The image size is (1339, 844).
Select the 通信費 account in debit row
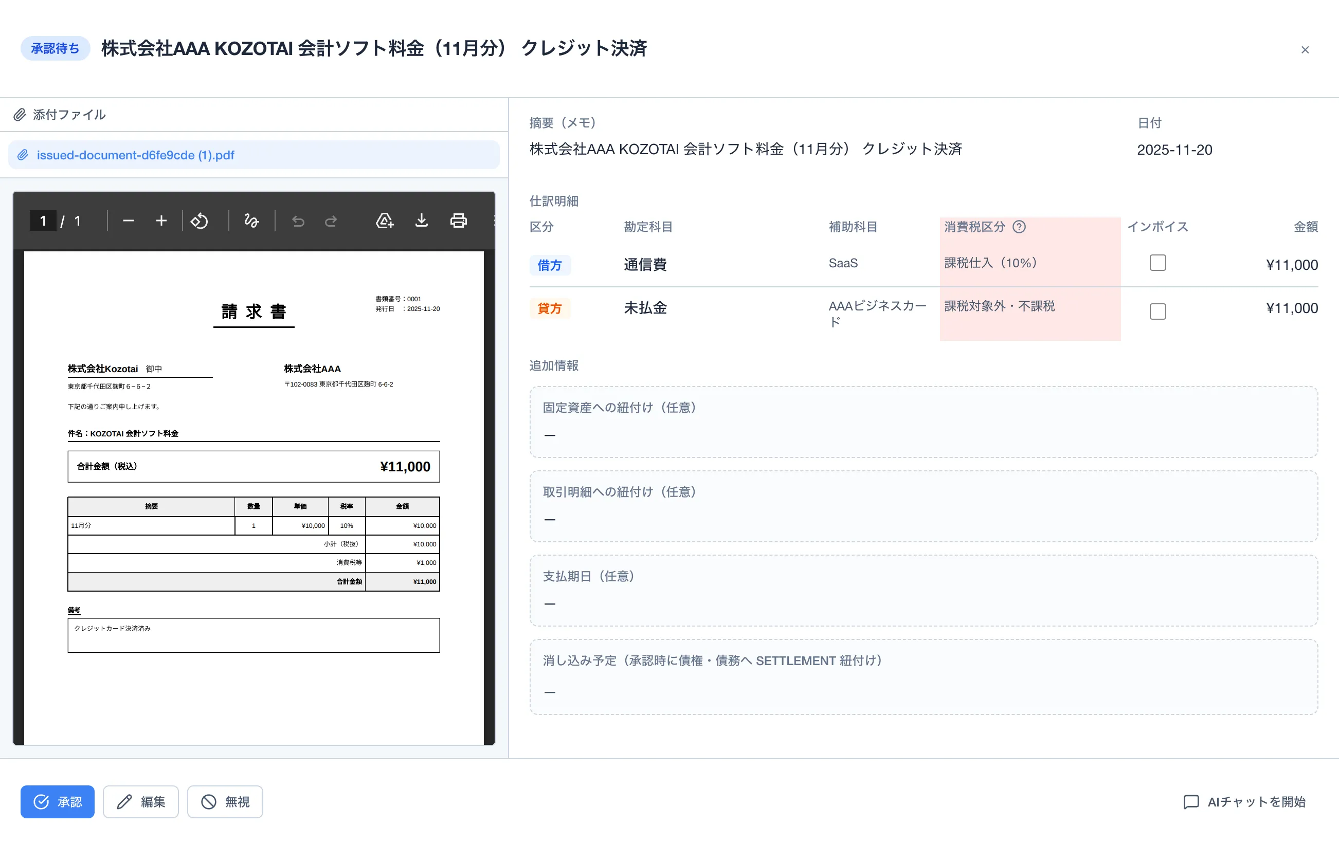[645, 265]
